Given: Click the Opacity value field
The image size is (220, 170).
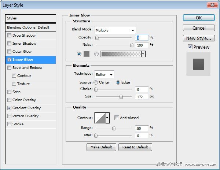Looking at the screenshot, I should [x=142, y=38].
